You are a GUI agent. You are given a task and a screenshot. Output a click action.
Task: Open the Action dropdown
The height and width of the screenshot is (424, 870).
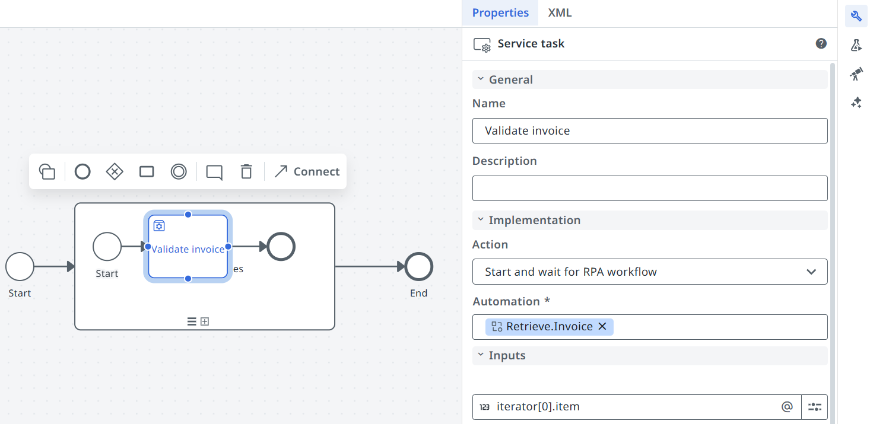click(x=650, y=272)
